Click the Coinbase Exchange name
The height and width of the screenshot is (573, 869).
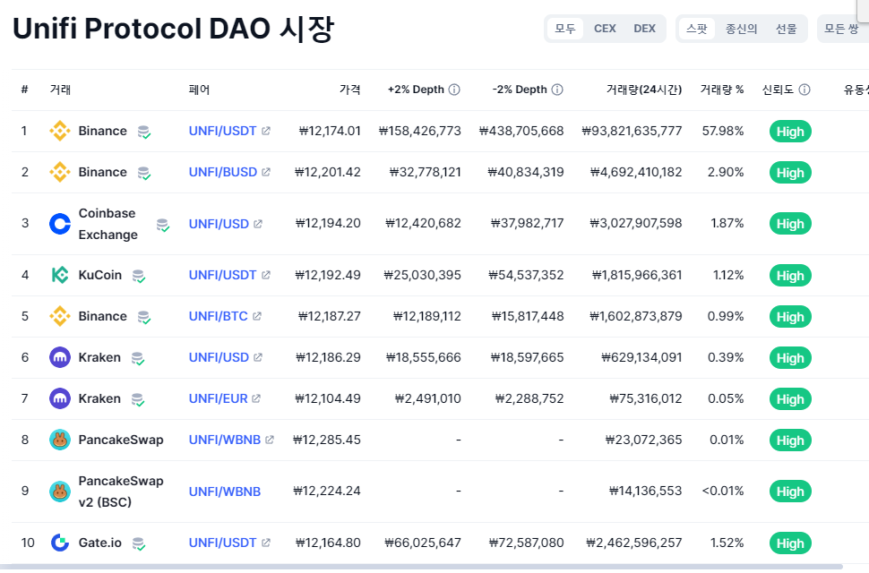(x=108, y=224)
